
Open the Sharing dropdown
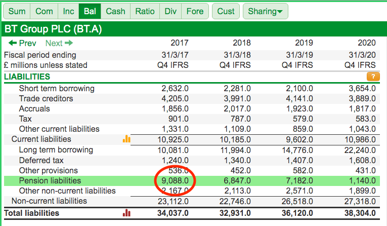pos(265,11)
